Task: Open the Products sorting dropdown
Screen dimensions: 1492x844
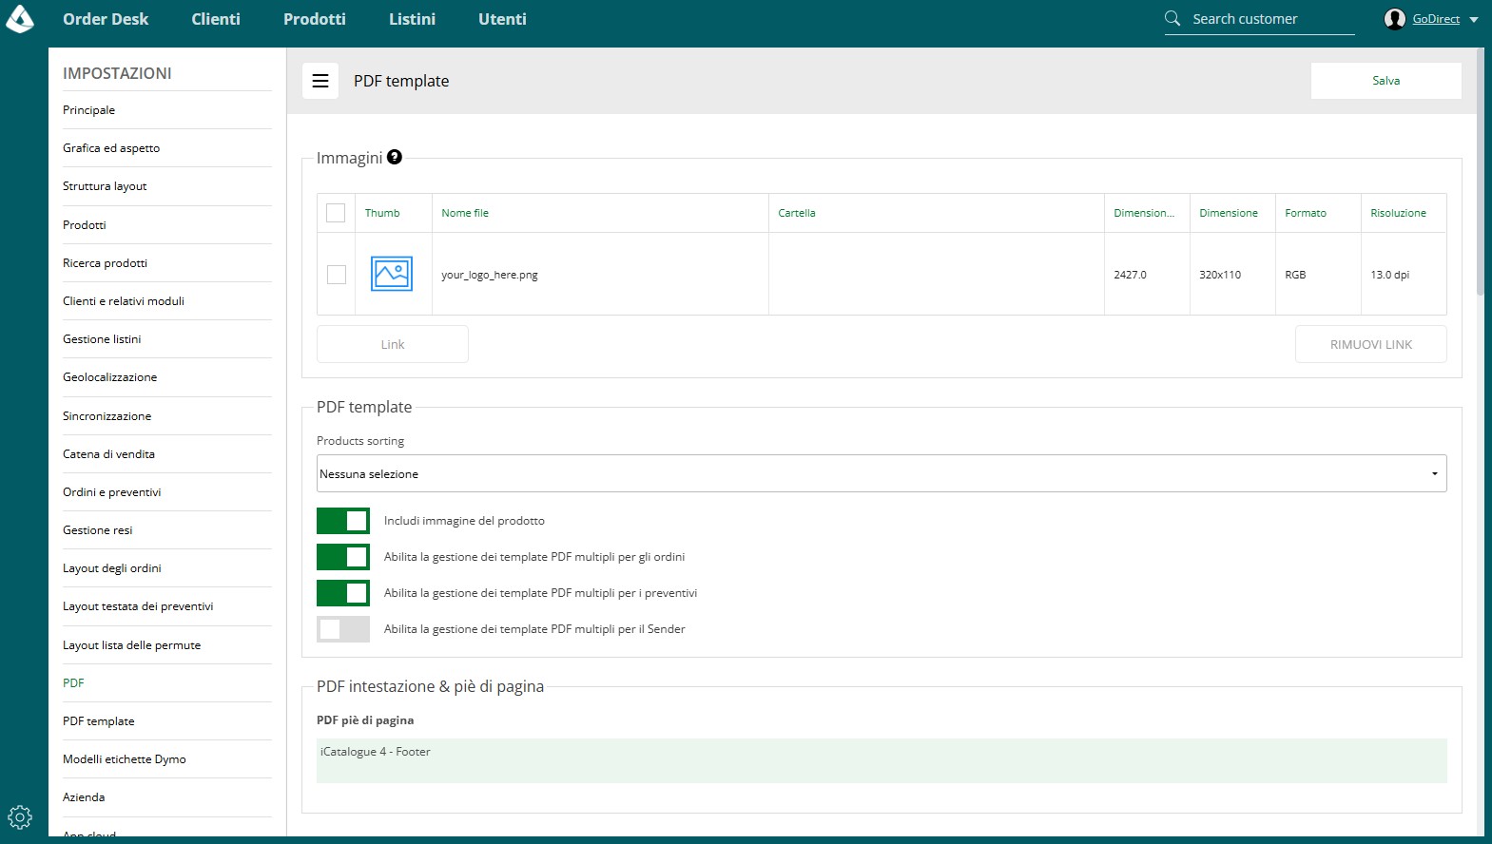Action: click(882, 473)
